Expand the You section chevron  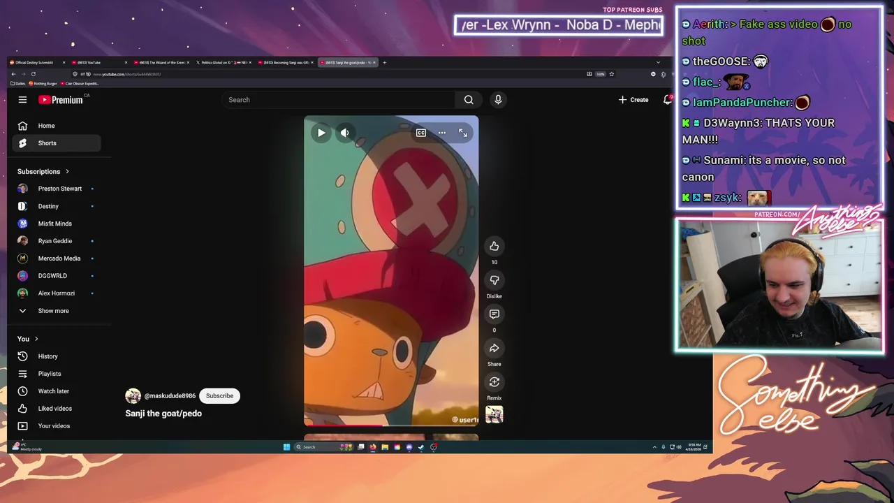(x=36, y=339)
